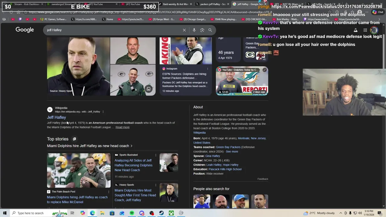Screen dimensions: 386x217
Task: Open the Gina Hafley spouse link
Action: (213, 156)
